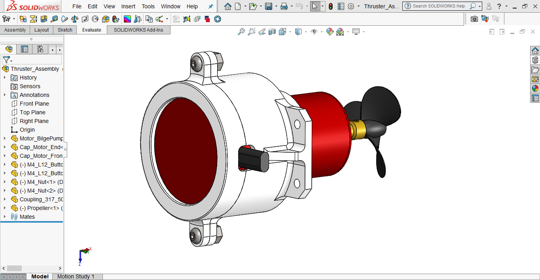Image resolution: width=540 pixels, height=280 pixels.
Task: Click Check Active Document icon
Action: point(159,19)
